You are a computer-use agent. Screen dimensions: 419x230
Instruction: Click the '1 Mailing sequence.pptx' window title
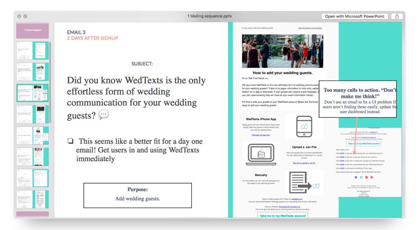209,16
